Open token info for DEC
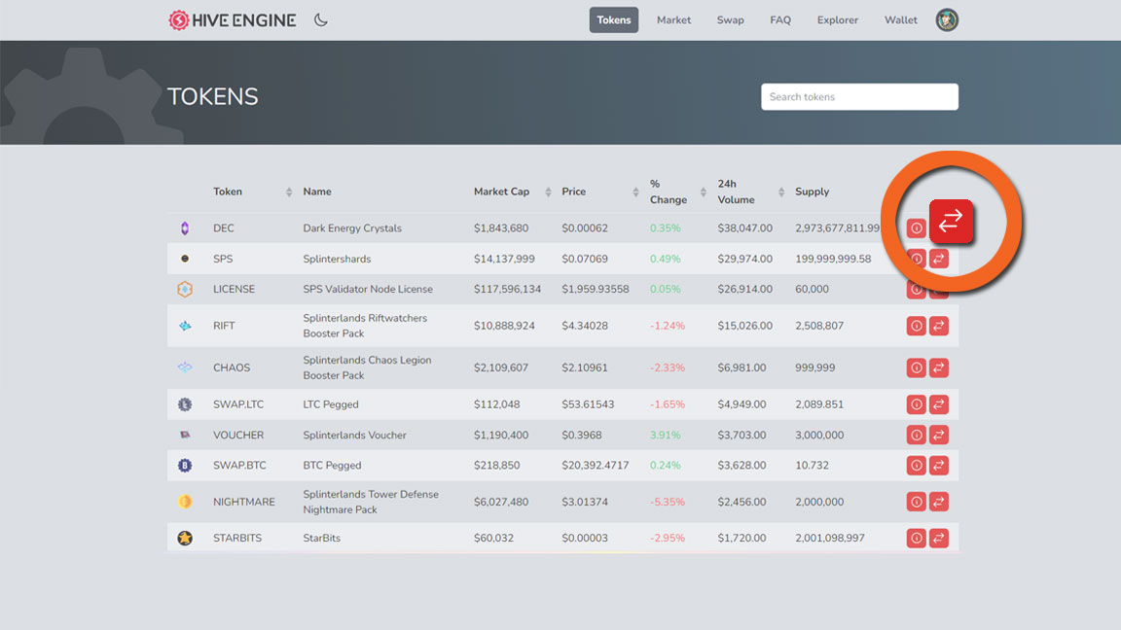Image resolution: width=1121 pixels, height=630 pixels. [x=916, y=227]
